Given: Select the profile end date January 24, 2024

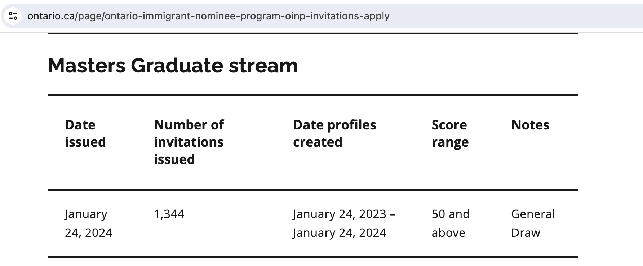Looking at the screenshot, I should coord(340,233).
